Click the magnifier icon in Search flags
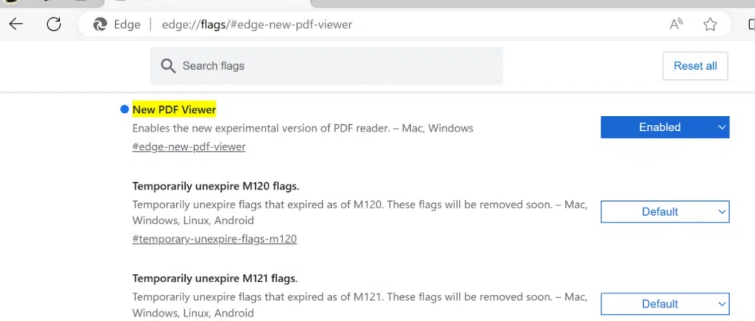Viewport: 755px width, 321px height. click(168, 66)
